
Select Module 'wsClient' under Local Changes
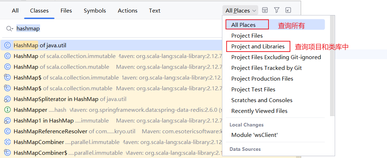[x=255, y=135]
